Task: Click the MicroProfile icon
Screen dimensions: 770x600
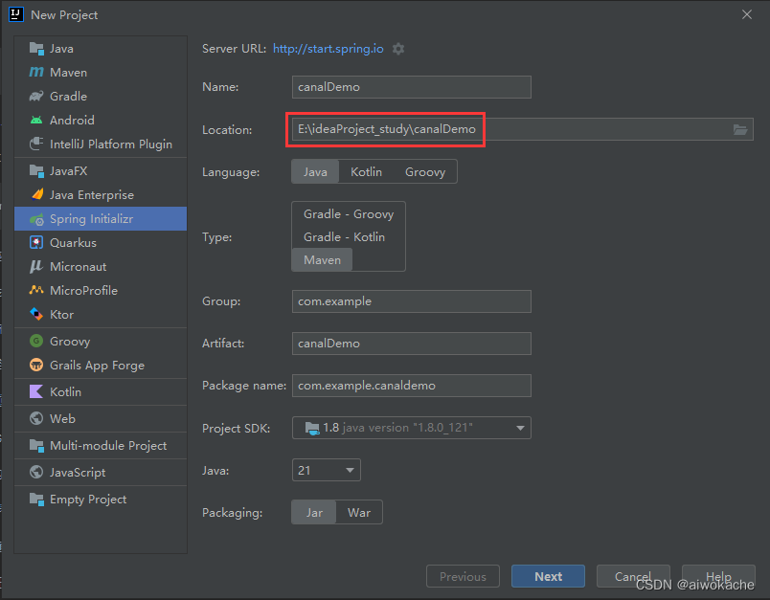Action: point(36,290)
